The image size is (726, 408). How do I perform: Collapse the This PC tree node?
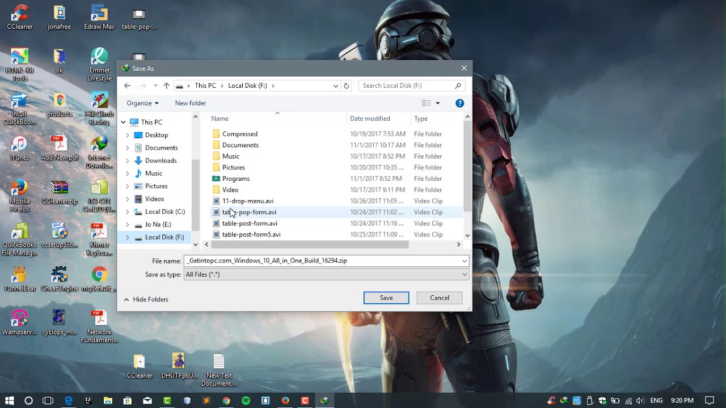[x=123, y=122]
